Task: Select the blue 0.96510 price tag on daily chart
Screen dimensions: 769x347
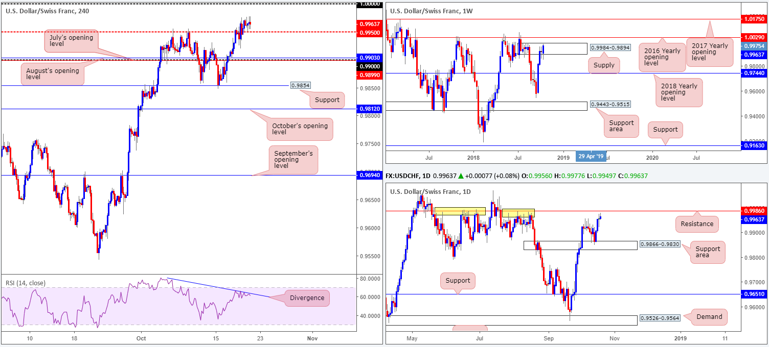Action: tap(755, 294)
